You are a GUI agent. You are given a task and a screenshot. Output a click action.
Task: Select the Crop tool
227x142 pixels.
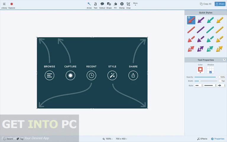[x=128, y=6]
